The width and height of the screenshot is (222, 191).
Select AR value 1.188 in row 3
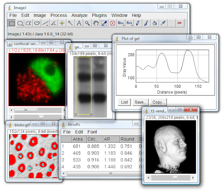110,160
